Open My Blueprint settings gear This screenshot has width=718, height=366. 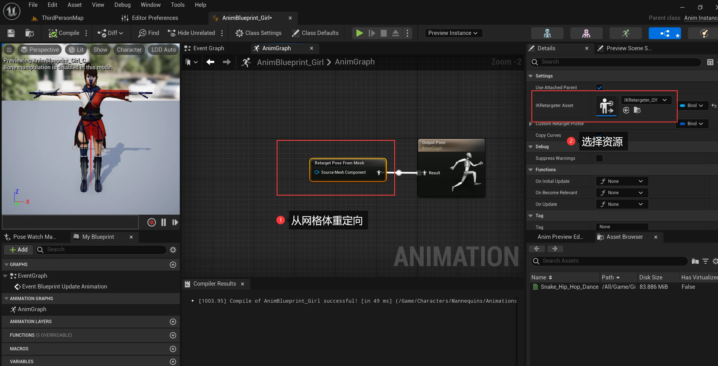pyautogui.click(x=173, y=250)
